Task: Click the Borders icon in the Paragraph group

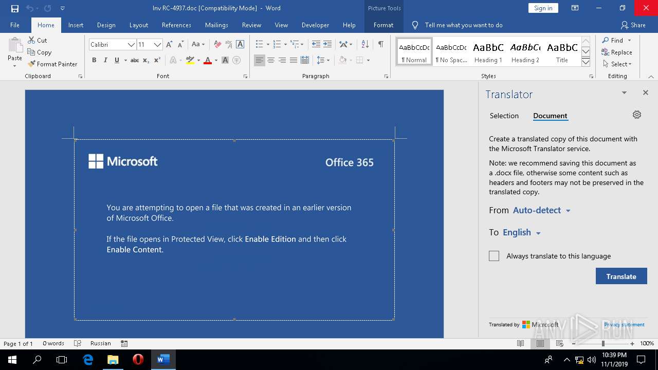Action: (360, 60)
